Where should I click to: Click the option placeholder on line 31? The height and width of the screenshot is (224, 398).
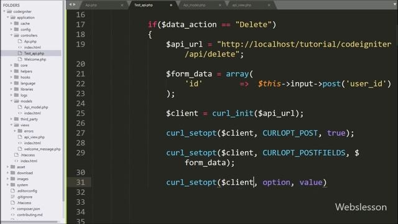(x=276, y=182)
